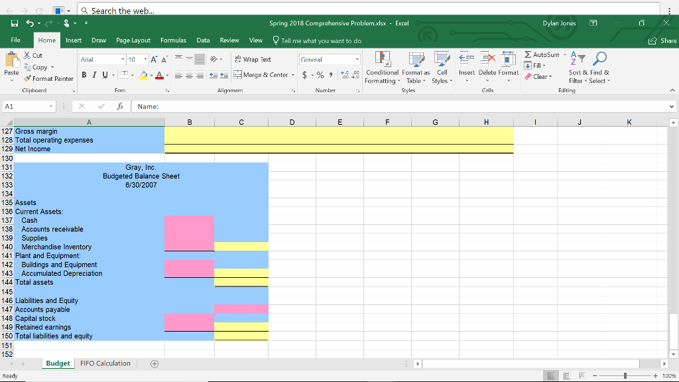Viewport: 679px width, 382px height.
Task: Click the zoom slider handle
Action: pyautogui.click(x=625, y=376)
